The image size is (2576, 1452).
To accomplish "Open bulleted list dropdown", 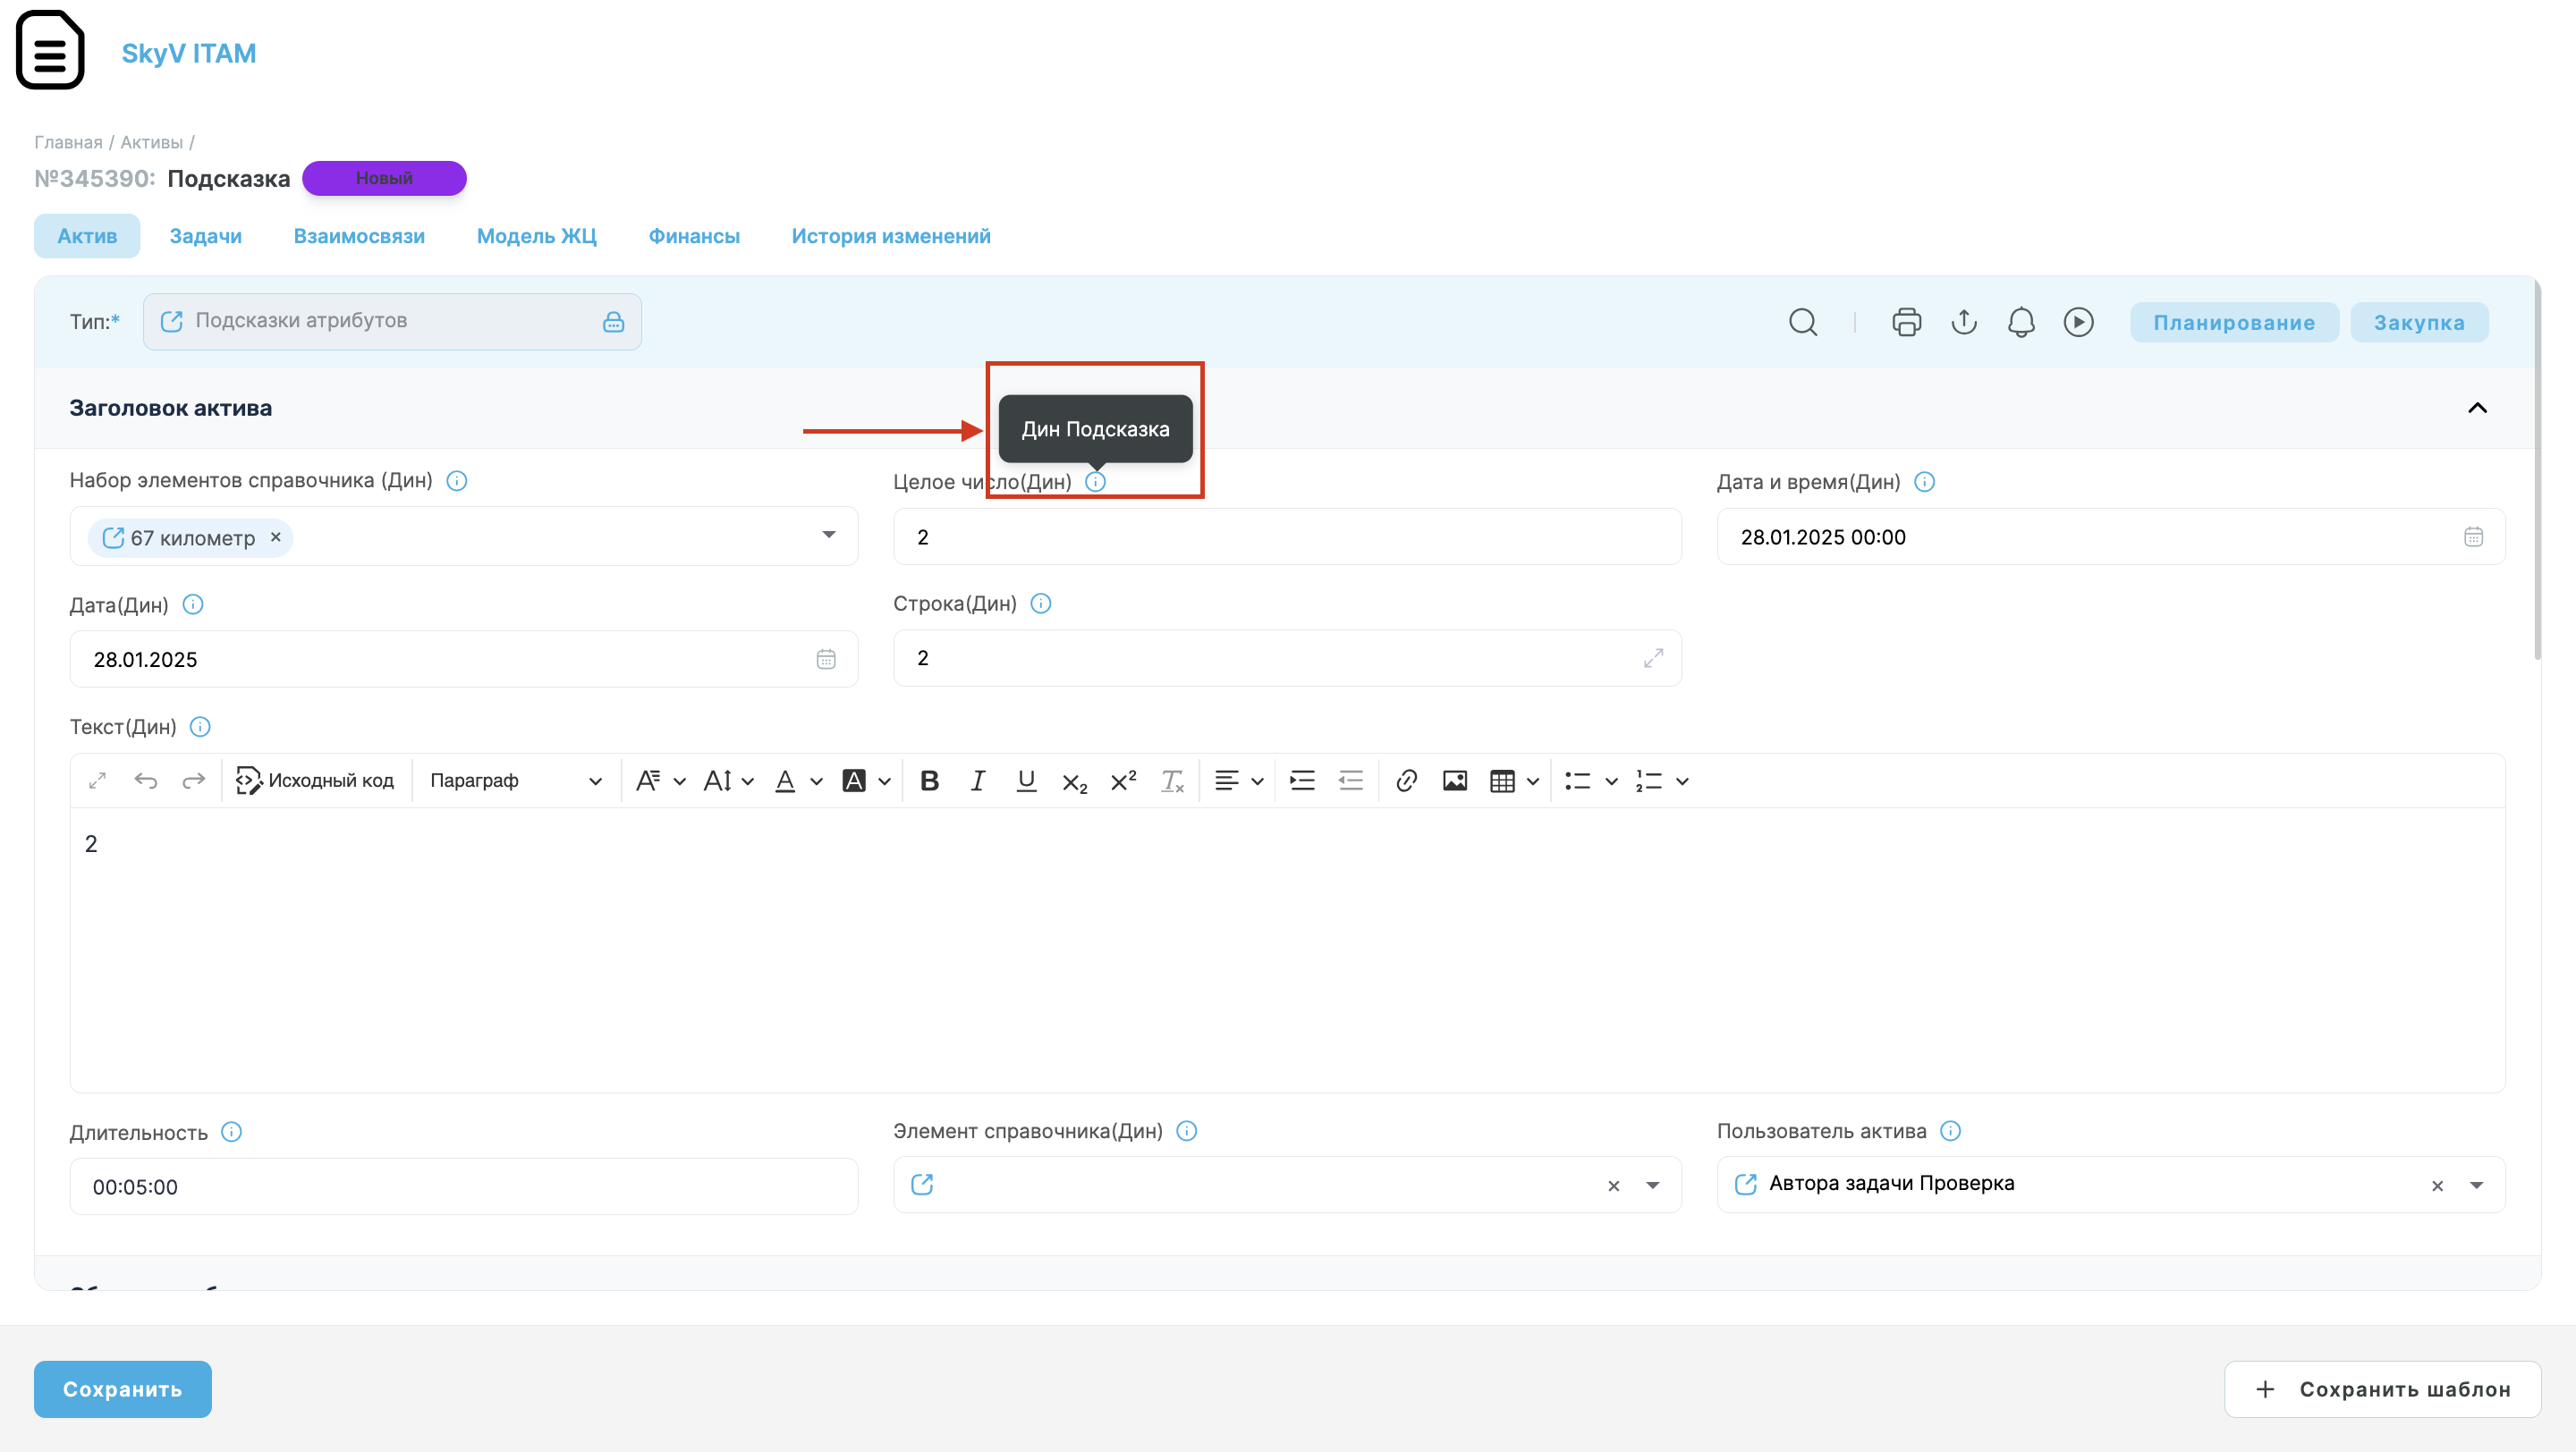I will click(1591, 781).
